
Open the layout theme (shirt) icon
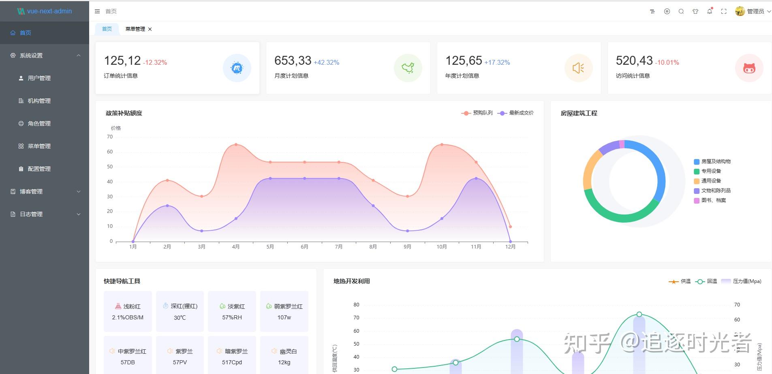[x=695, y=11]
